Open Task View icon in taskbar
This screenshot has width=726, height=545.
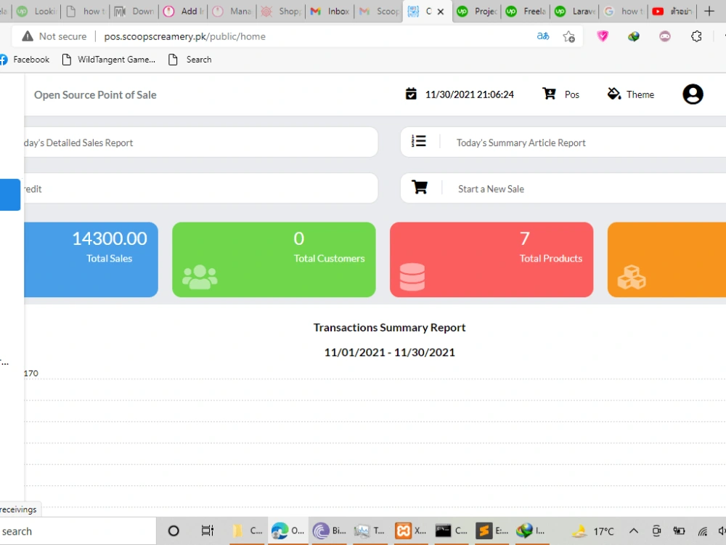[x=208, y=530]
